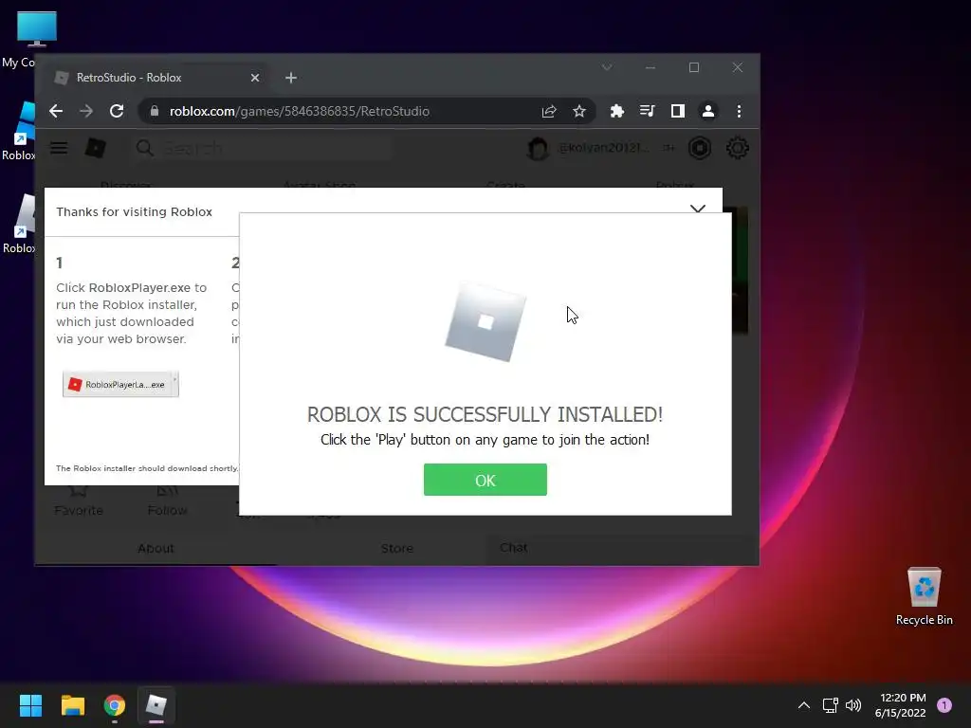
Task: Click the green OK button
Action: click(x=485, y=480)
